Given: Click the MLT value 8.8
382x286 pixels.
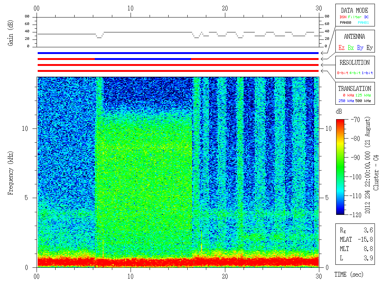Looking at the screenshot, I should click(368, 248).
